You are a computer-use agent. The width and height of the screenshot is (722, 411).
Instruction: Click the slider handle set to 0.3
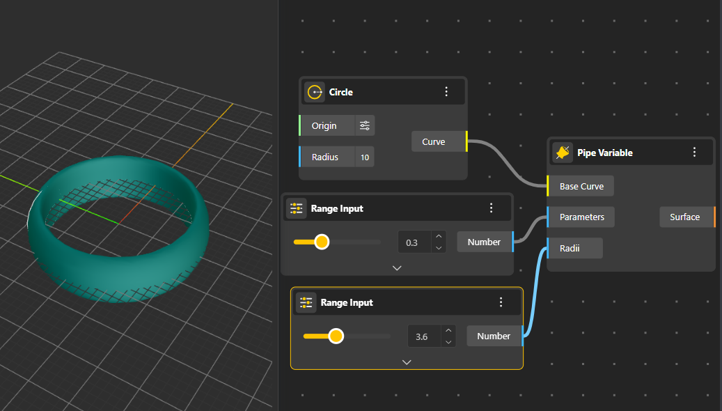click(x=322, y=242)
